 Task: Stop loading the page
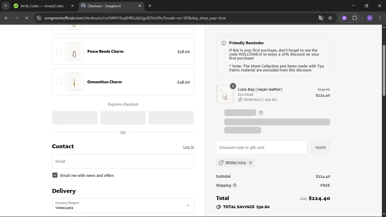click(x=27, y=18)
